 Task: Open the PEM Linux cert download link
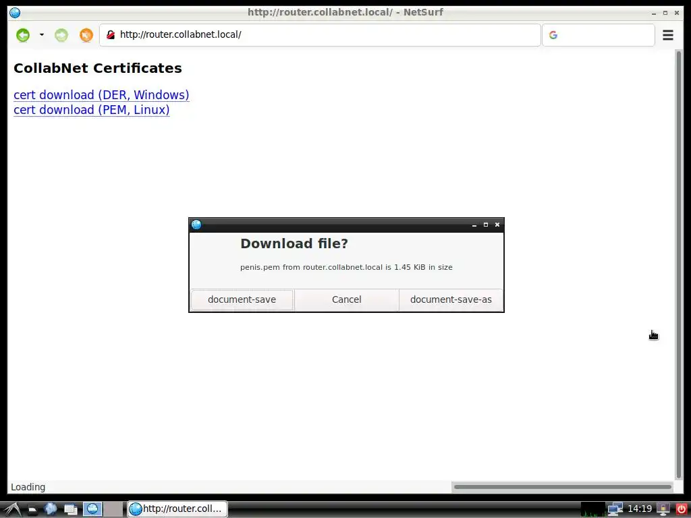point(92,110)
